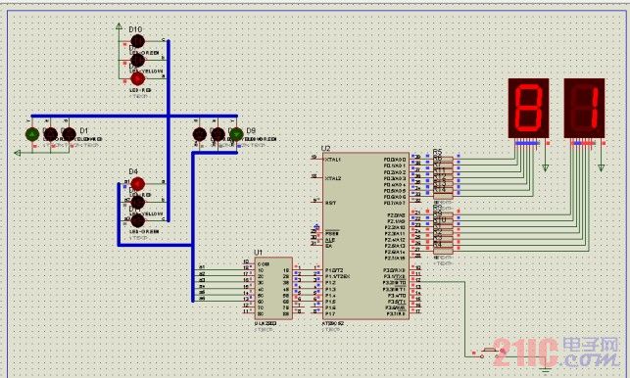Click the U2 AT89C52 microcontroller body

click(x=365, y=236)
